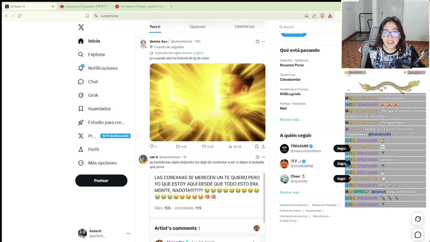Open cat's profile avatar
Image resolution: width=430 pixels, height=242 pixels.
click(143, 159)
